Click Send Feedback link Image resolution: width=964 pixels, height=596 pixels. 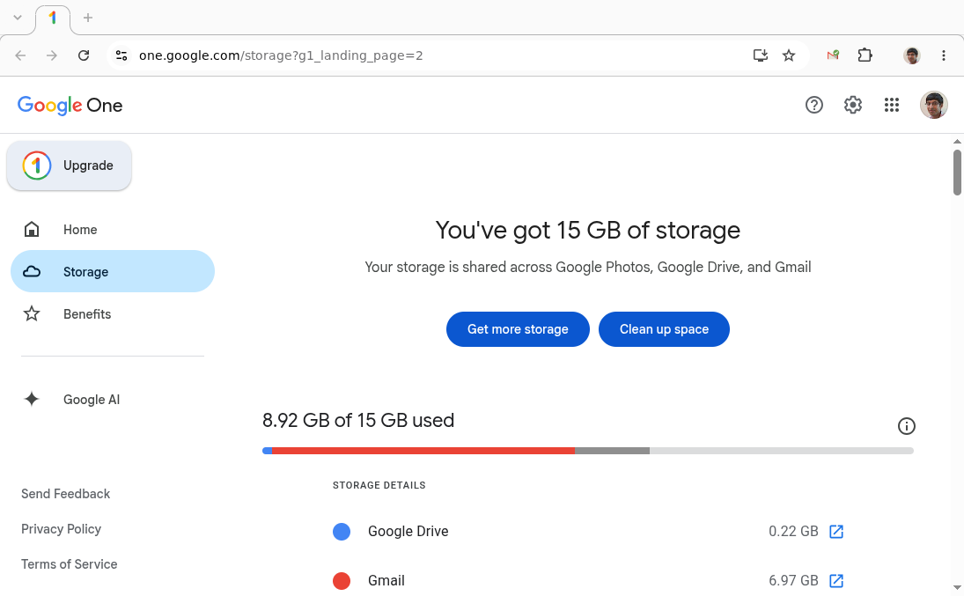coord(66,494)
